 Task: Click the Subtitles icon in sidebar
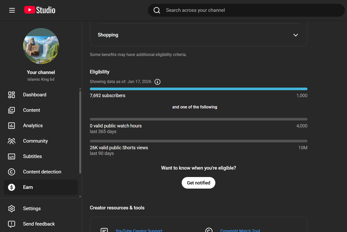pyautogui.click(x=12, y=156)
